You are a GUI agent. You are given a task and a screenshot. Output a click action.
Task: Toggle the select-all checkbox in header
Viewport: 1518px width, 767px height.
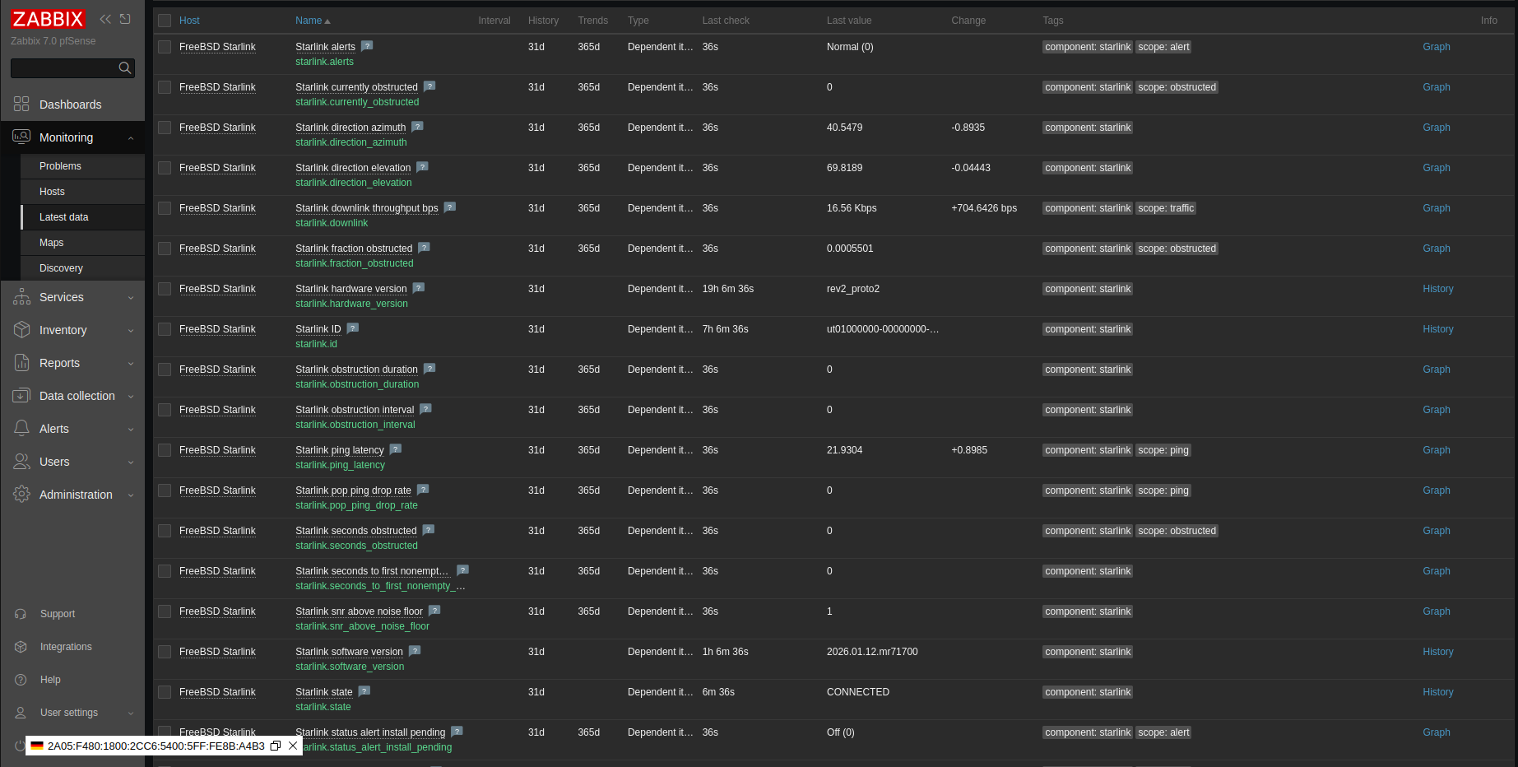tap(165, 21)
